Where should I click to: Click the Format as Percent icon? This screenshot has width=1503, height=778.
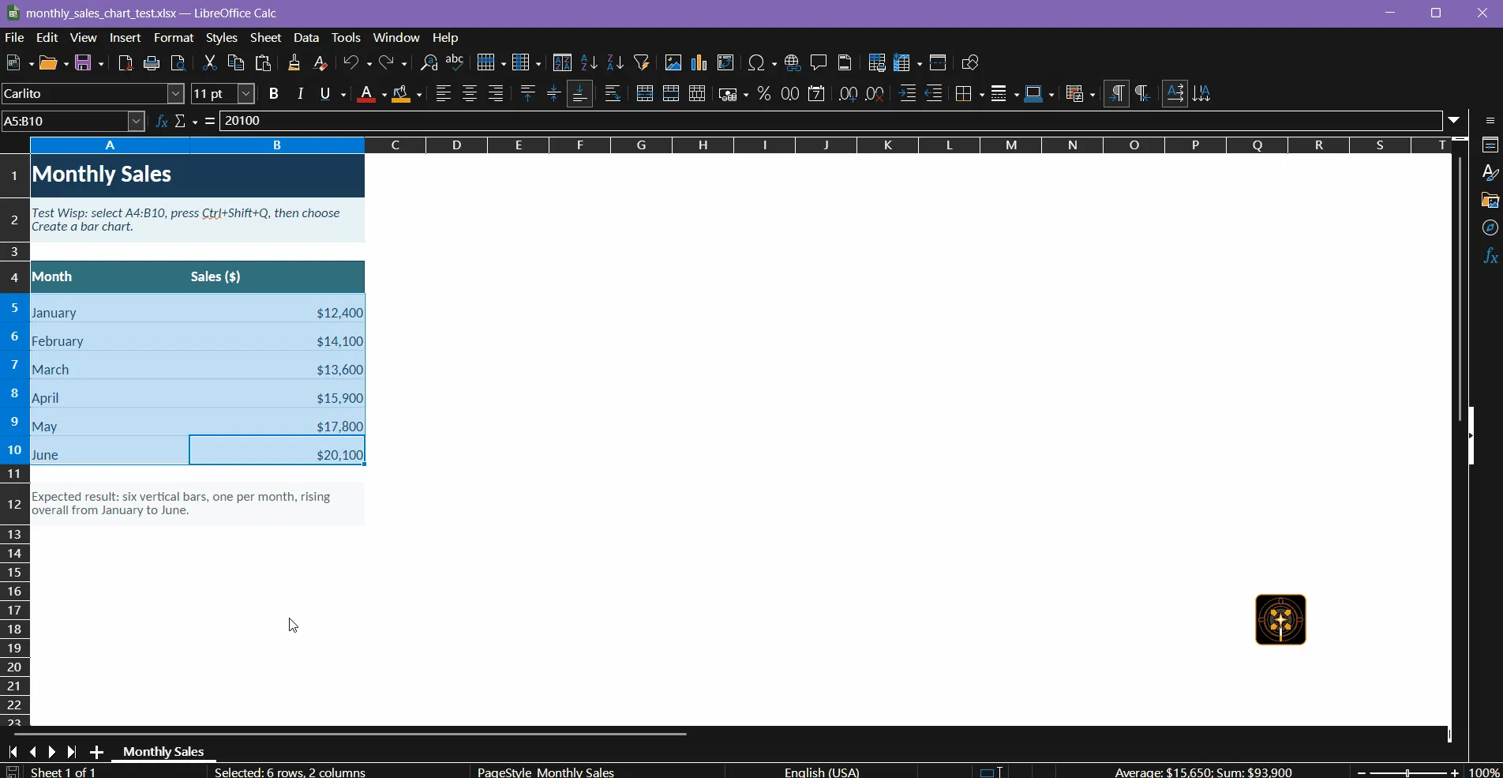click(x=763, y=94)
